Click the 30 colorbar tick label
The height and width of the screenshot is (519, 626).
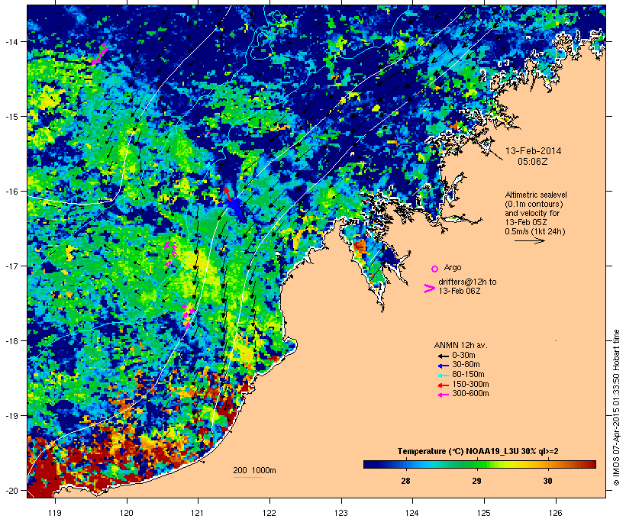point(548,481)
